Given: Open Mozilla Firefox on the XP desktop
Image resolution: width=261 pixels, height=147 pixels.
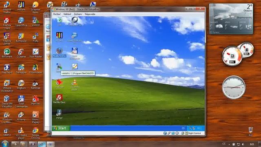Looking at the screenshot, I should pos(59,52).
